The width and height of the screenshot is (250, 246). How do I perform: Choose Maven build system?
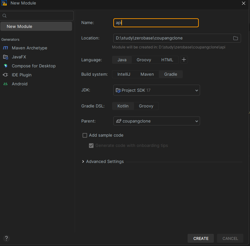point(147,74)
